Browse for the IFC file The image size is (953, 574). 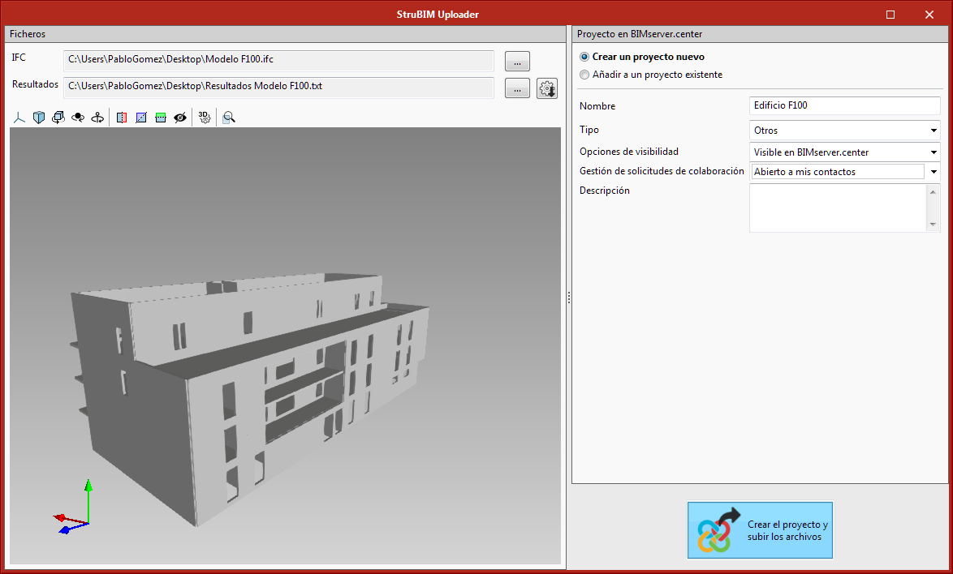[517, 62]
